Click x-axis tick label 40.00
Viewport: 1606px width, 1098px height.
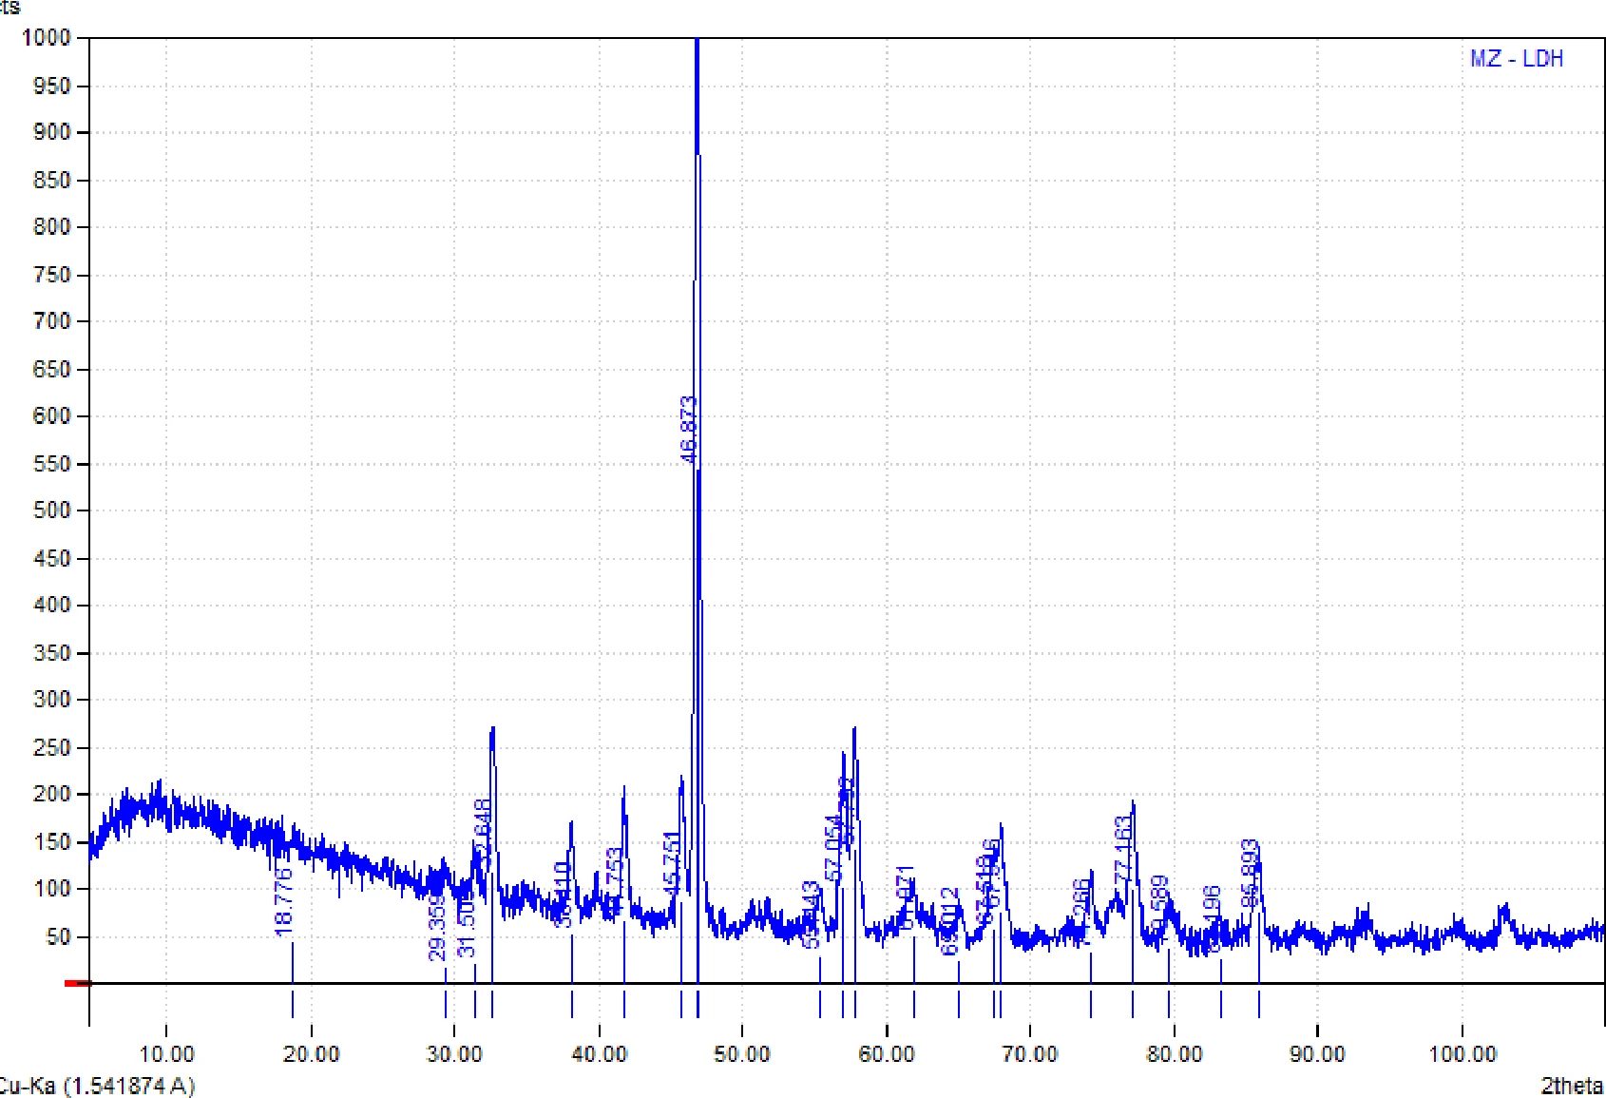[x=599, y=1054]
